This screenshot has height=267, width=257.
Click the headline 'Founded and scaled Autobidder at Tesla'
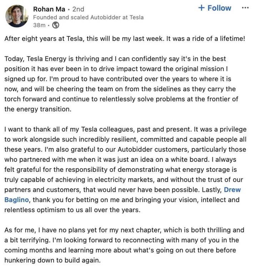(x=88, y=17)
